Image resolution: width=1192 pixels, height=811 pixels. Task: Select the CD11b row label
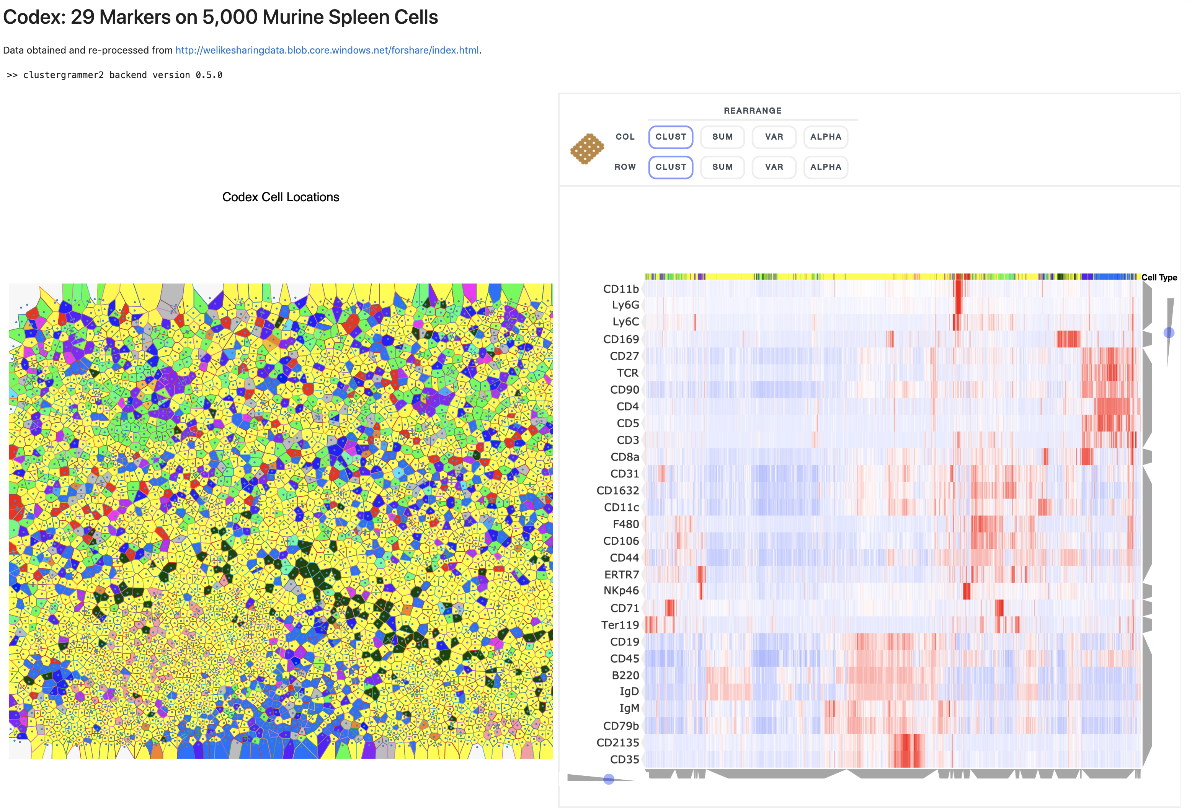620,288
